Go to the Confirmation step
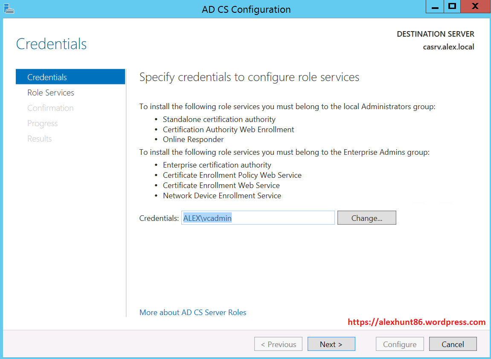The height and width of the screenshot is (359, 491). 50,108
